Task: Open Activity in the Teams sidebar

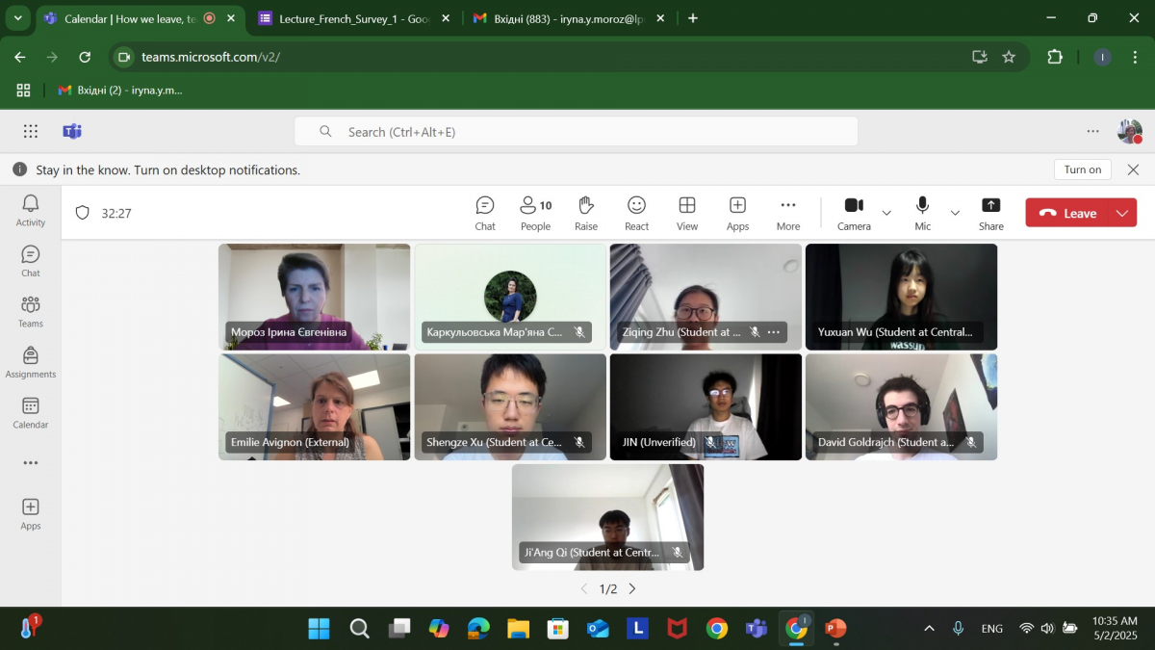Action: tap(31, 210)
